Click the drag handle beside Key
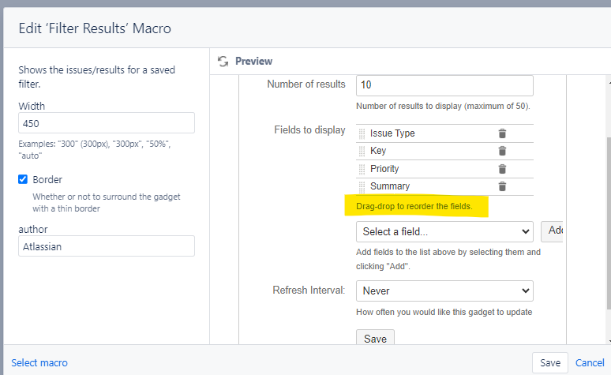This screenshot has height=375, width=611. pos(362,152)
